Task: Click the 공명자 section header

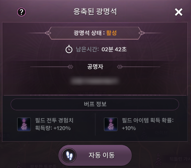Action: [x=95, y=67]
